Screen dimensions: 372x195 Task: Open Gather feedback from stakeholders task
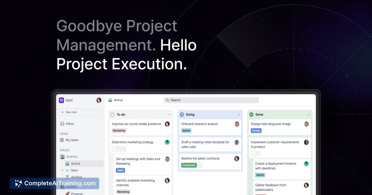pyautogui.click(x=270, y=187)
